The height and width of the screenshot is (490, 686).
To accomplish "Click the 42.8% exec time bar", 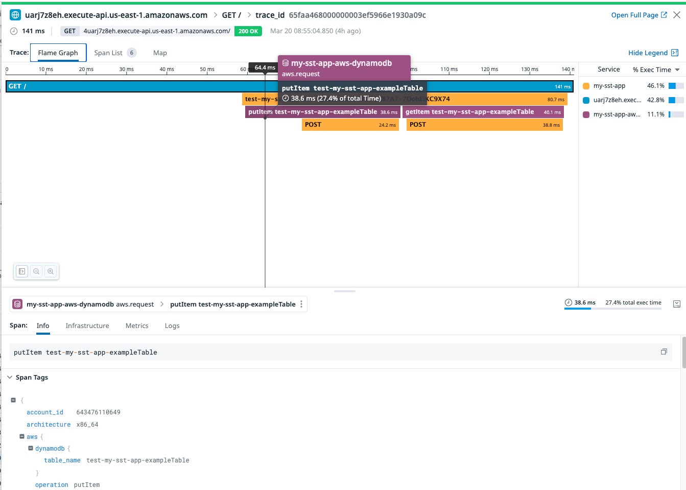I will 676,100.
